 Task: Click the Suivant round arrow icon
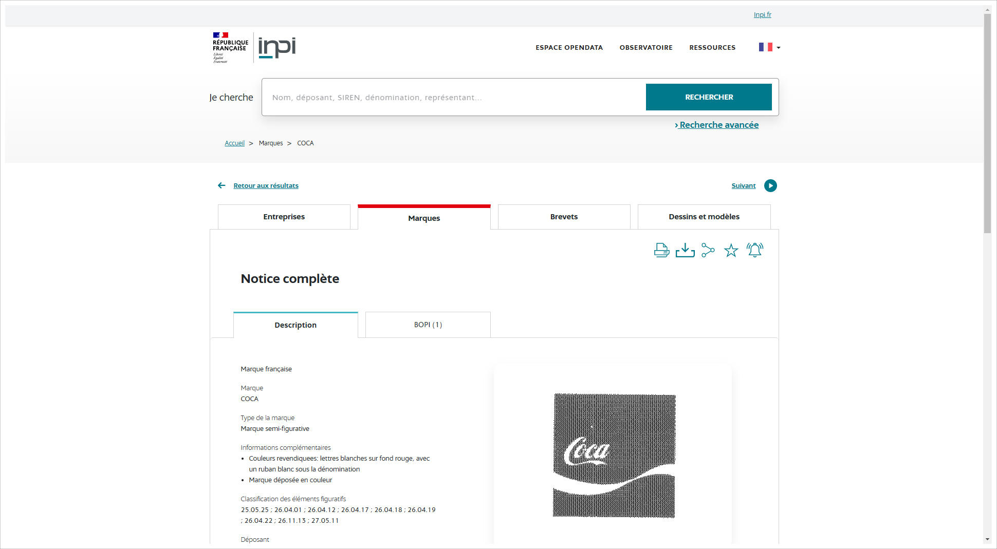pos(770,185)
